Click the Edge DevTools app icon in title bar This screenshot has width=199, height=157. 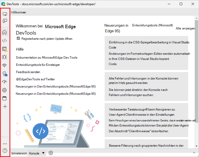(3, 4)
